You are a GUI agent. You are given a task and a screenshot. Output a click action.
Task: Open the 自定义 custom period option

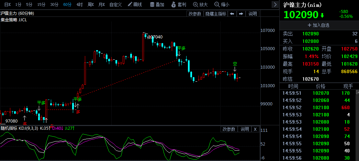pyautogui.click(x=116, y=4)
